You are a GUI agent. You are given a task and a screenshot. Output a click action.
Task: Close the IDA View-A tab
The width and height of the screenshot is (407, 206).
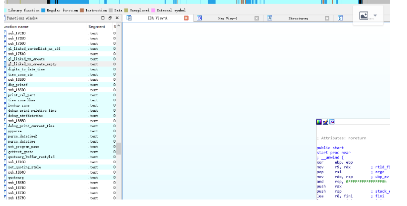click(x=186, y=18)
